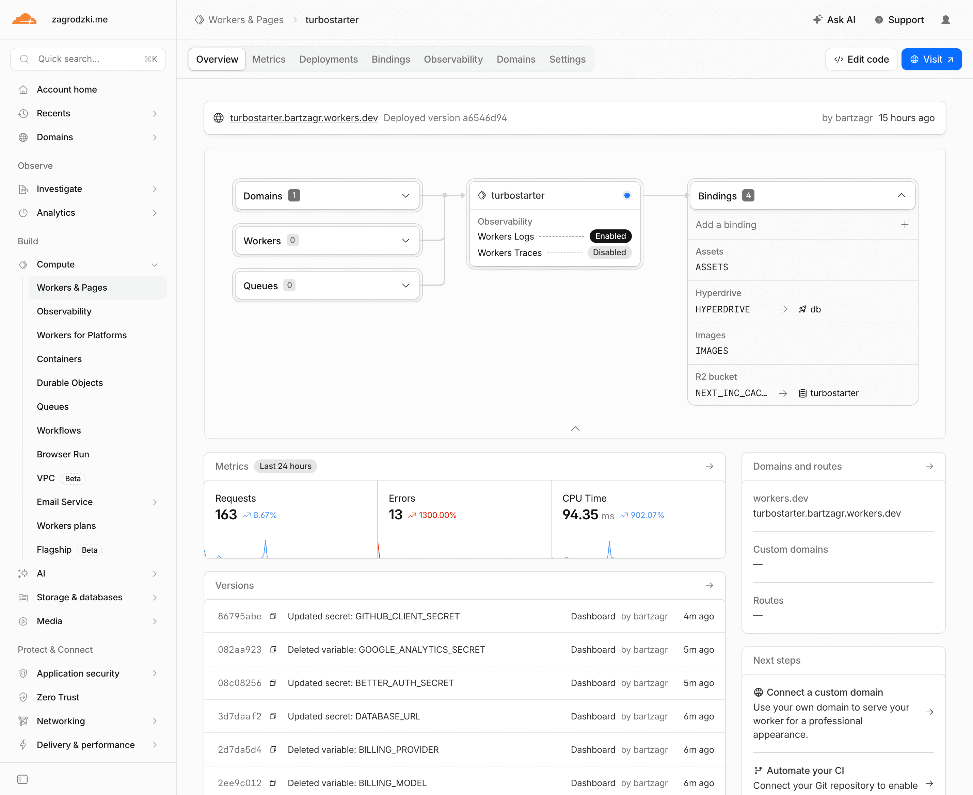Open Metrics details arrow
The height and width of the screenshot is (795, 973).
[x=709, y=466]
